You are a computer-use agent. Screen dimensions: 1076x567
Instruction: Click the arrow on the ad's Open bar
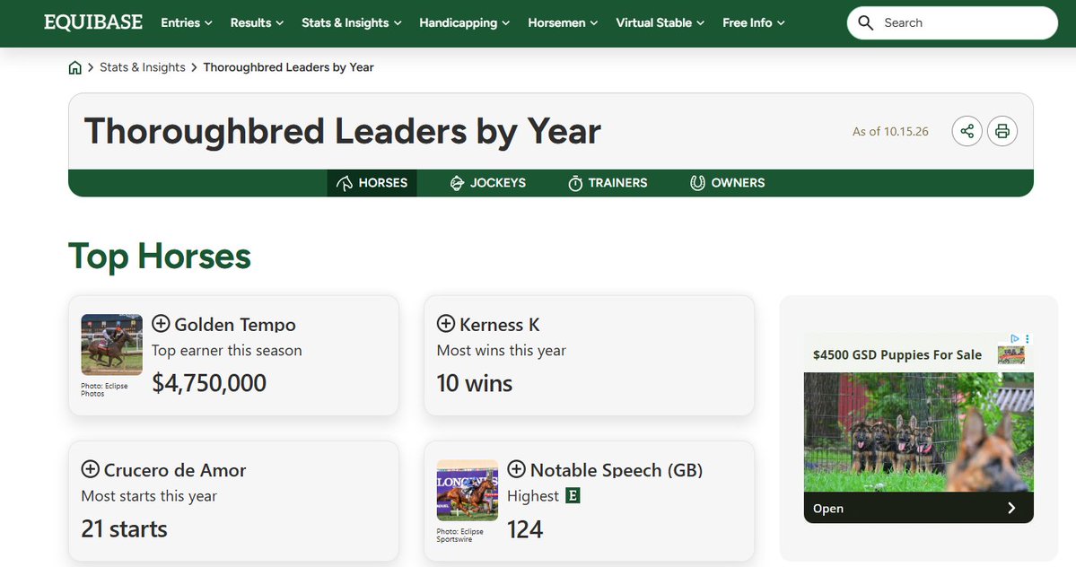(1011, 508)
